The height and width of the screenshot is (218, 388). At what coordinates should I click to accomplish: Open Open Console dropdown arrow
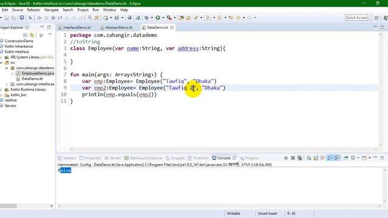tap(370, 157)
